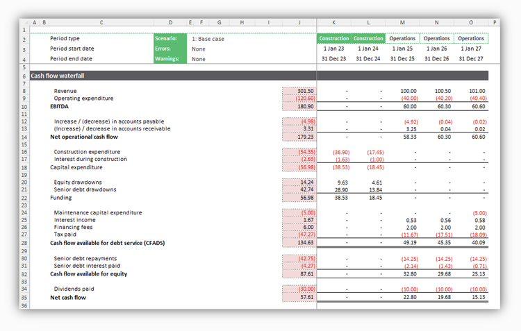Click the CFADS row label
The height and width of the screenshot is (331, 521).
click(107, 243)
